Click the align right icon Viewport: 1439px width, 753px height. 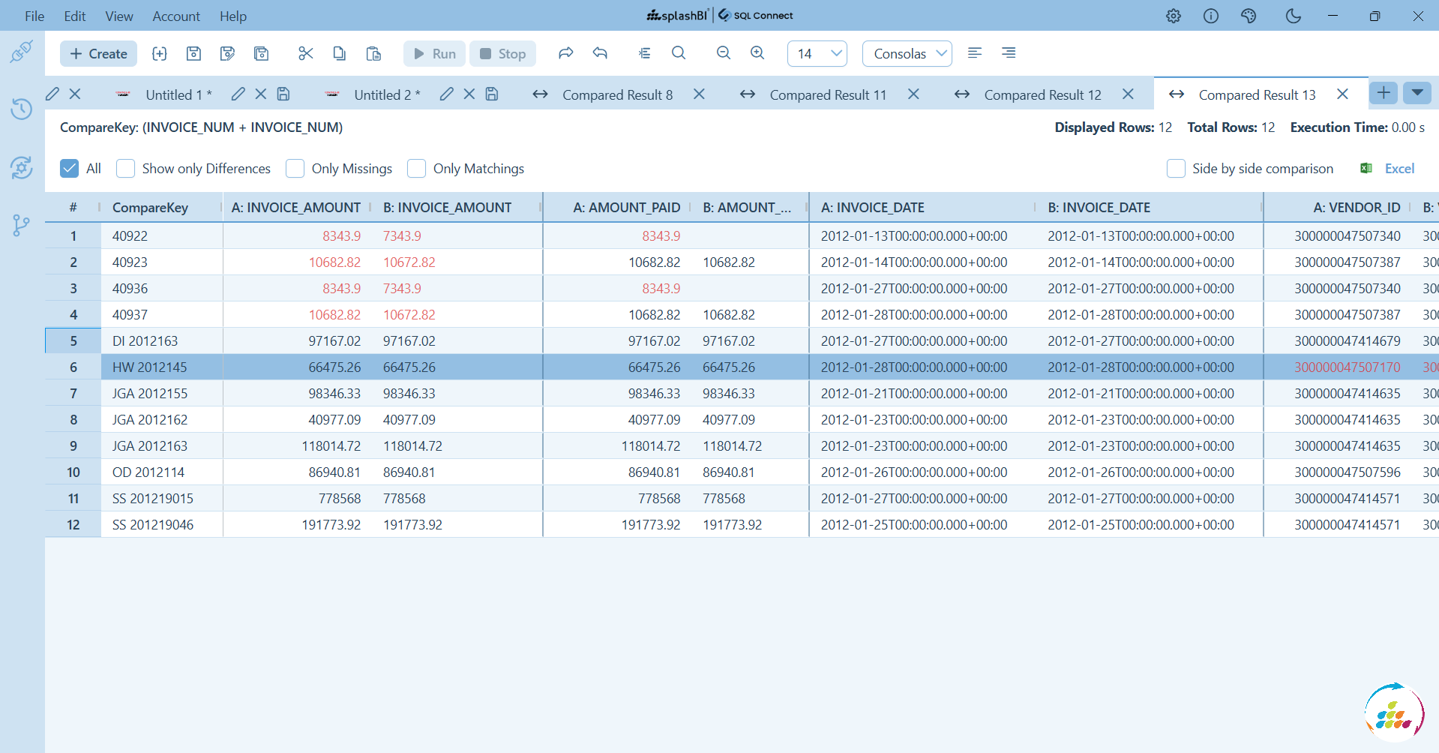tap(1009, 52)
